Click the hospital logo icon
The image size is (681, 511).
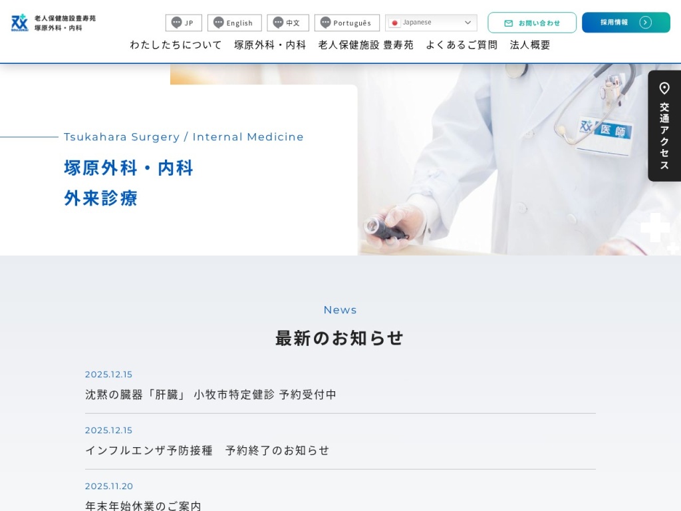(20, 23)
